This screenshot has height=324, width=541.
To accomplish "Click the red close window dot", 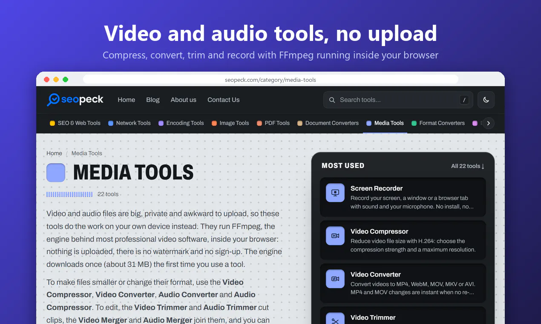I will [x=47, y=79].
